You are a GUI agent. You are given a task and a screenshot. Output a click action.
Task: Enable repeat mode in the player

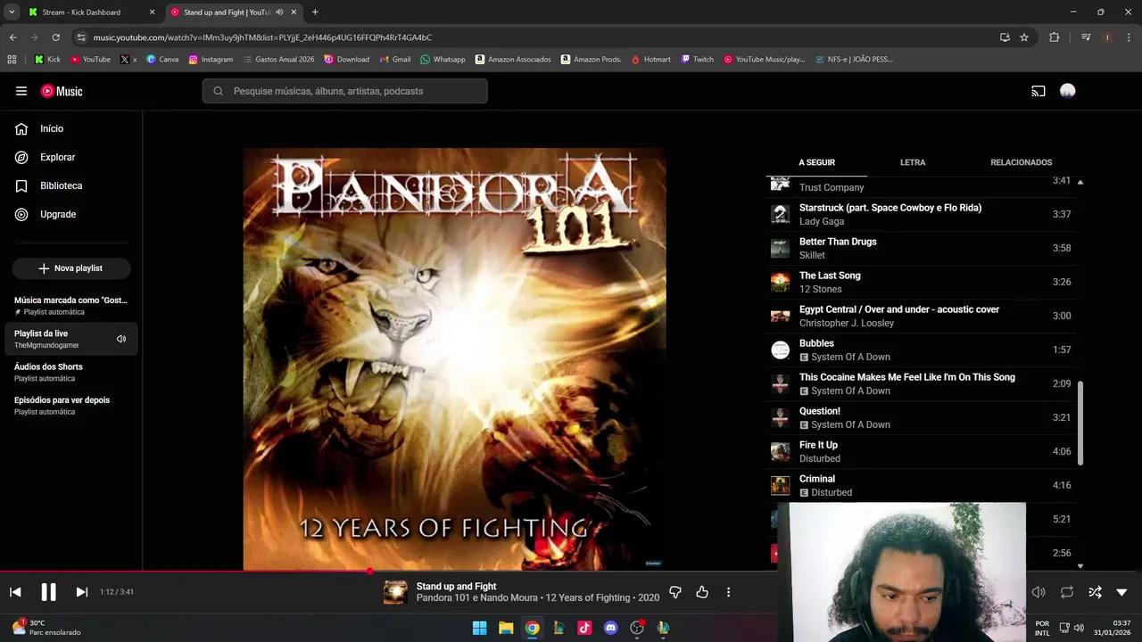coord(1067,591)
